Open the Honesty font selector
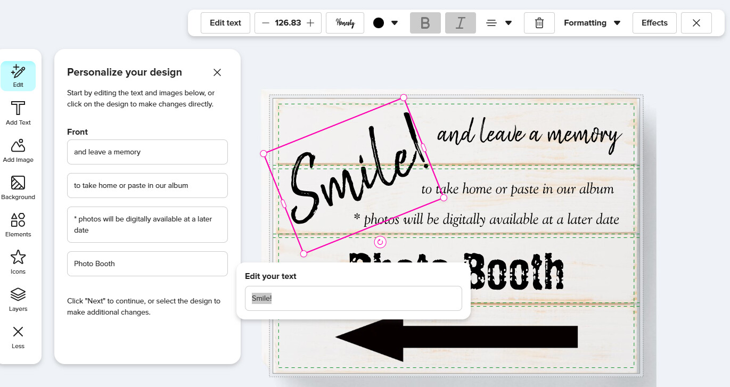 coord(345,23)
